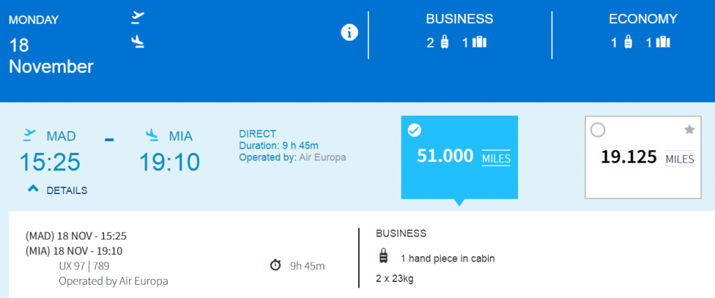Toggle the selected 51.000 miles checkmark
This screenshot has width=715, height=298.
pyautogui.click(x=414, y=131)
